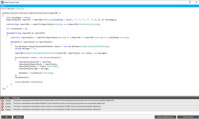The height and width of the screenshot is (119, 199).
Task: Click the Code panel header bar
Action: coord(99,6)
